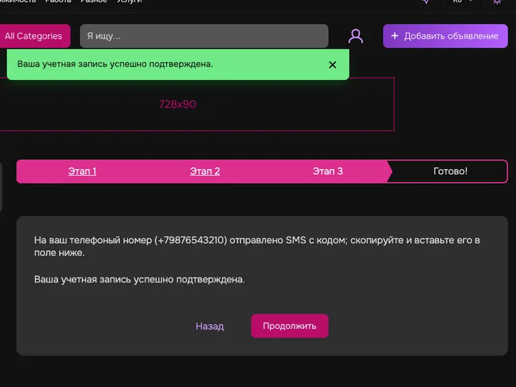This screenshot has height=387, width=516.
Task: Open the RU language dropdown
Action: point(462,1)
